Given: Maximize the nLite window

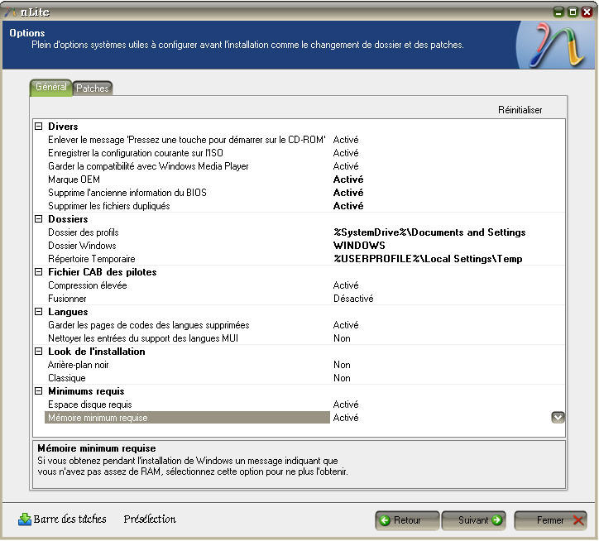Looking at the screenshot, I should point(573,12).
